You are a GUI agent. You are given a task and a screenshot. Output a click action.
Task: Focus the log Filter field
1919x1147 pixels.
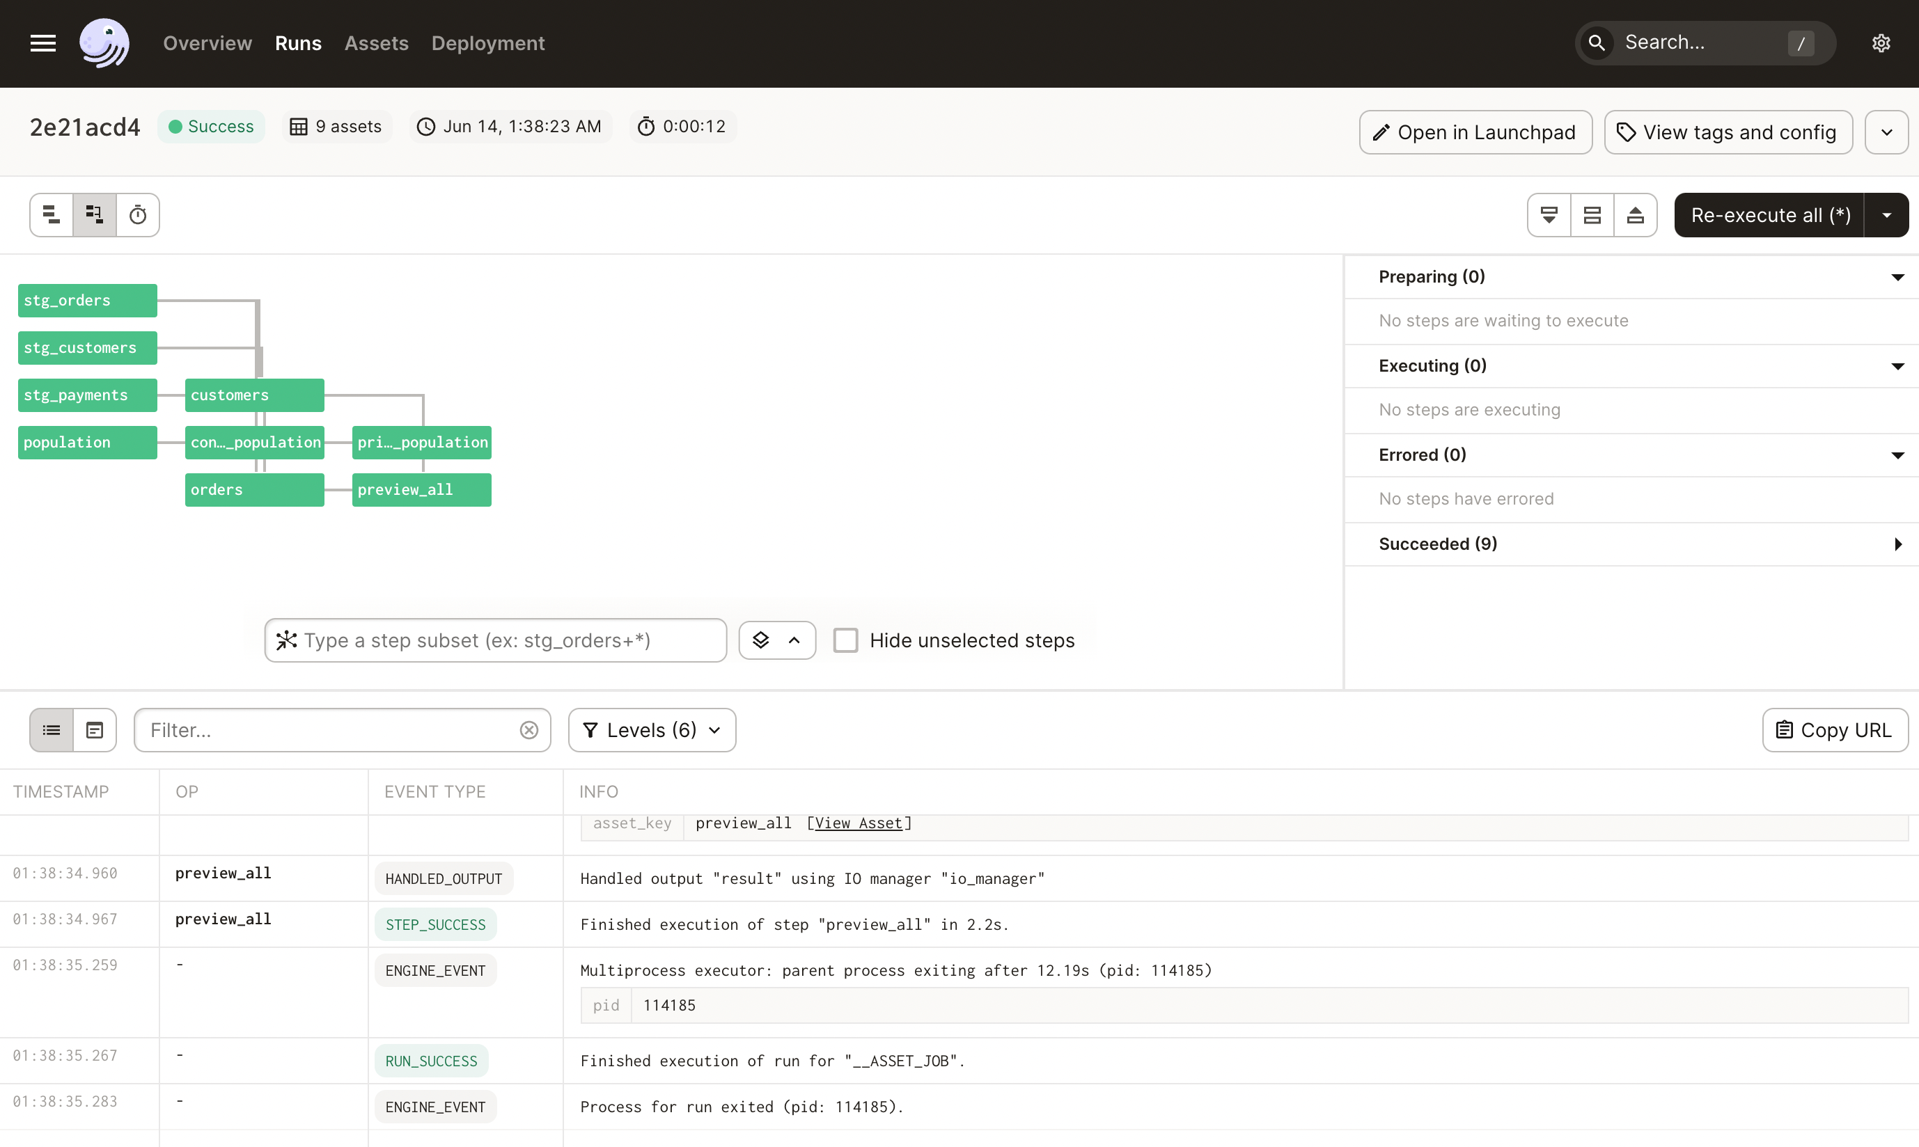coord(343,730)
